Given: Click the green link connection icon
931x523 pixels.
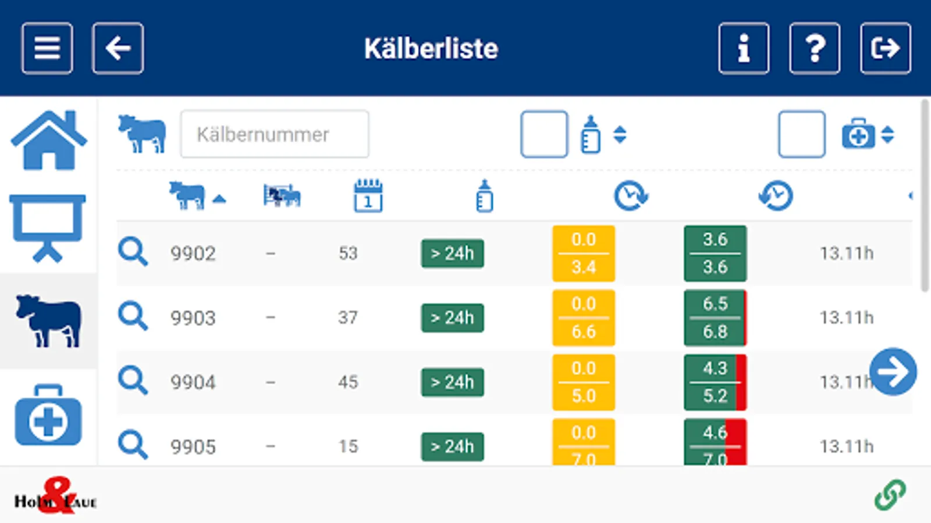Looking at the screenshot, I should (x=890, y=495).
